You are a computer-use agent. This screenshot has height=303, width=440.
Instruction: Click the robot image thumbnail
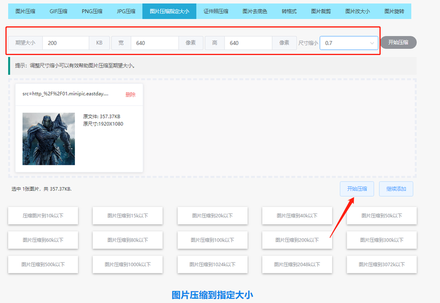[x=48, y=139]
